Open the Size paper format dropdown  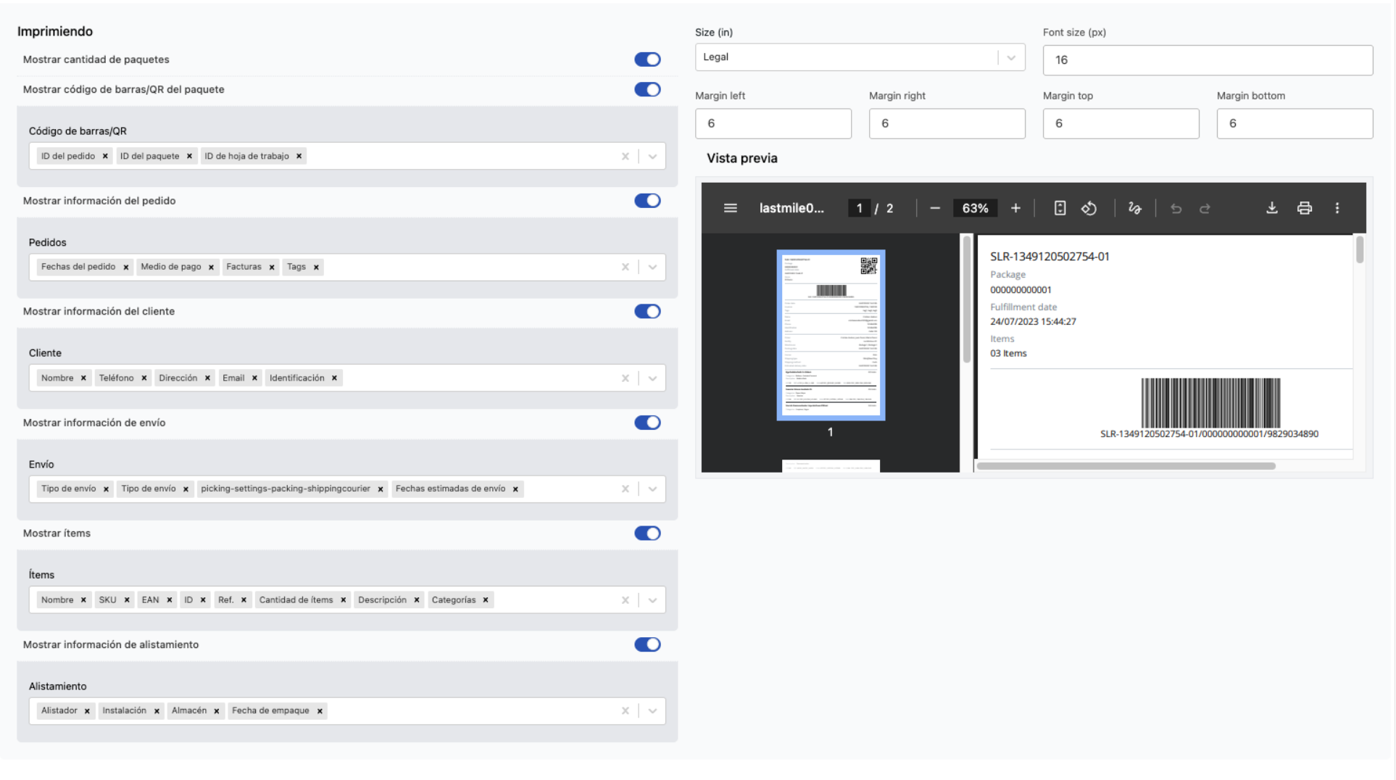(x=1011, y=57)
